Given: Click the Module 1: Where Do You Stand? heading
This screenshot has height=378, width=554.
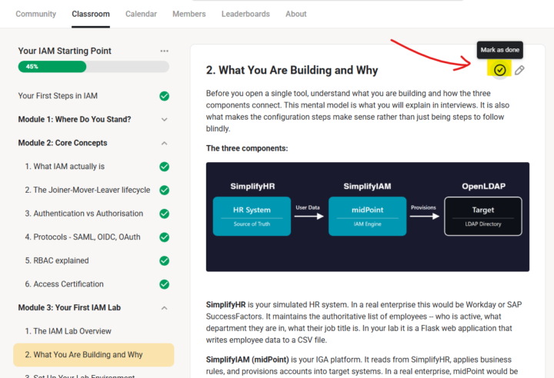Looking at the screenshot, I should point(75,120).
